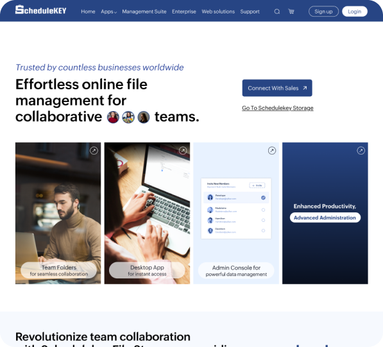
Task: Open arrow icon on Team Folders card
Action: 94,151
